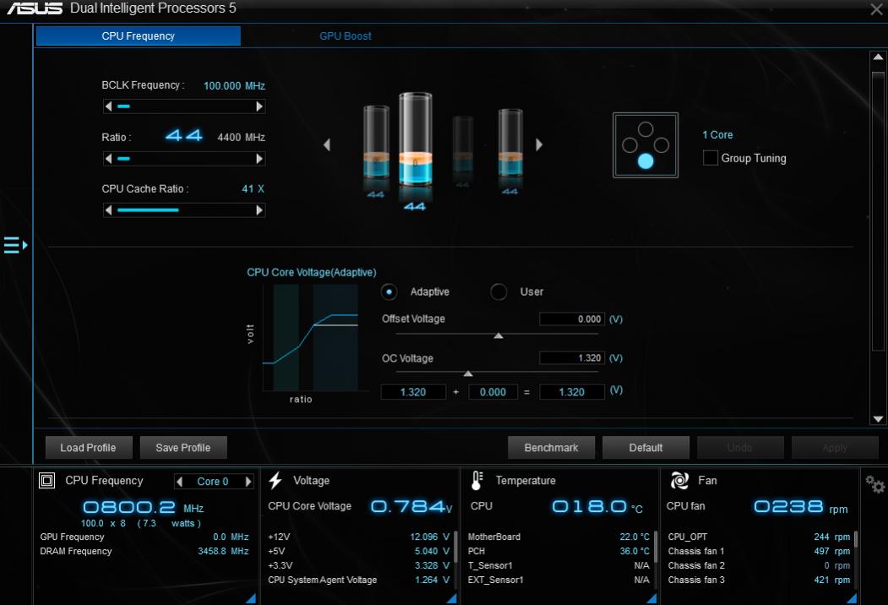Switch to next core in CPU Frequency
This screenshot has width=888, height=605.
click(x=248, y=482)
